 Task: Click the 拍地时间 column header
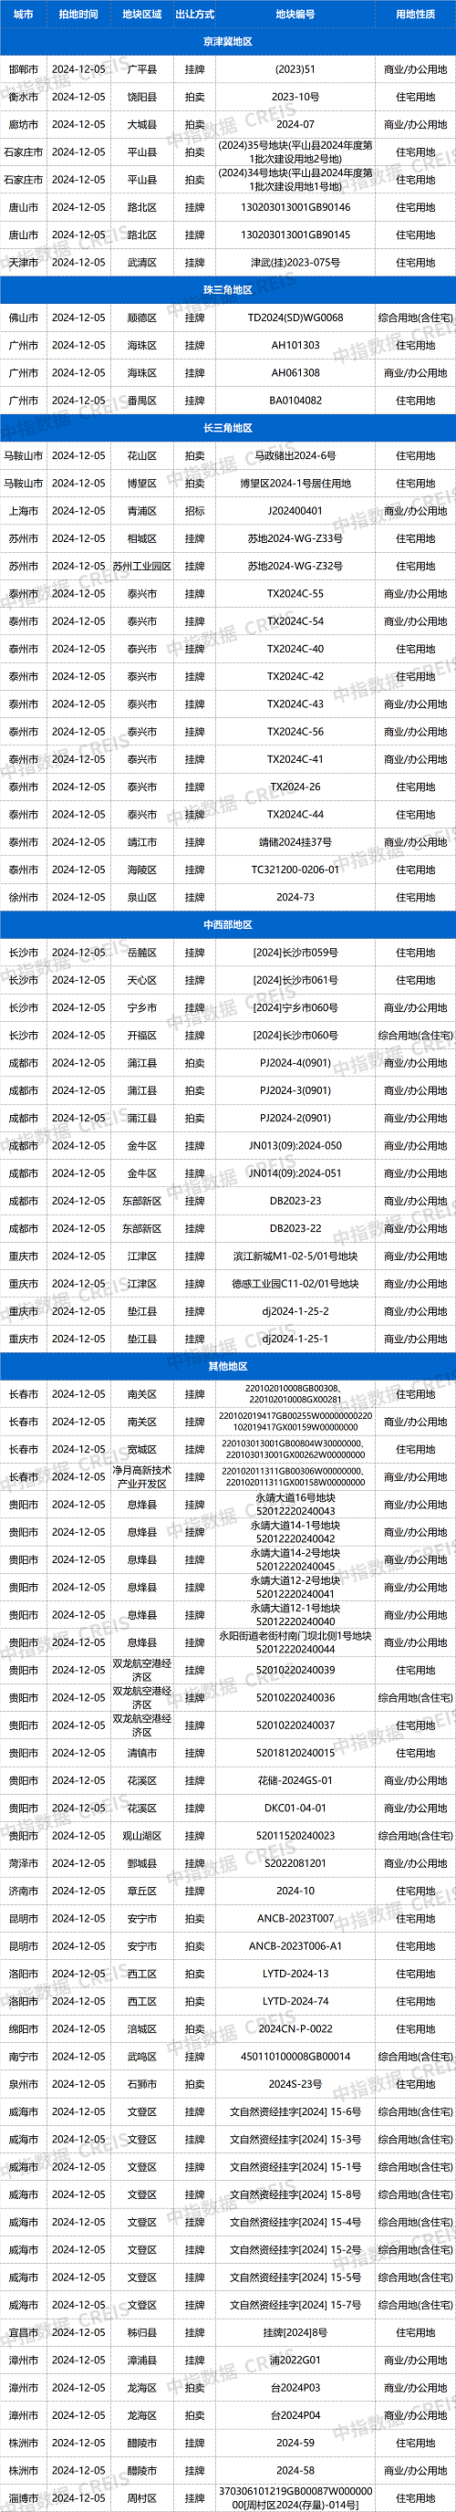(x=78, y=15)
